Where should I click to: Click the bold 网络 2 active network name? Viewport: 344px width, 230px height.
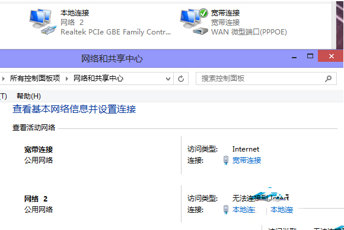click(36, 199)
